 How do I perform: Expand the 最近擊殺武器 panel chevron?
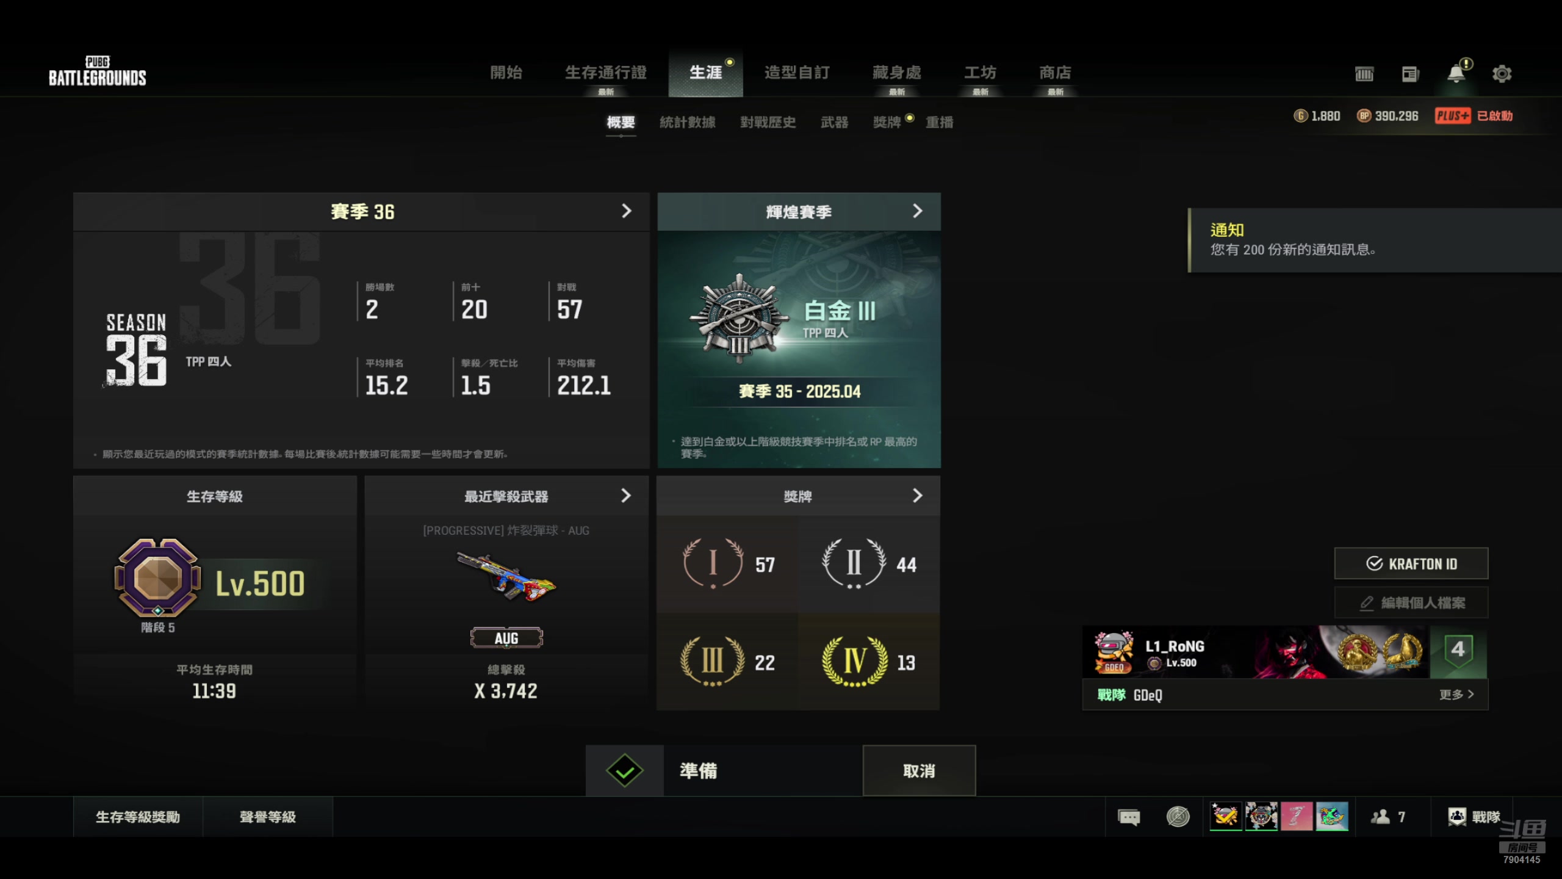pos(626,496)
